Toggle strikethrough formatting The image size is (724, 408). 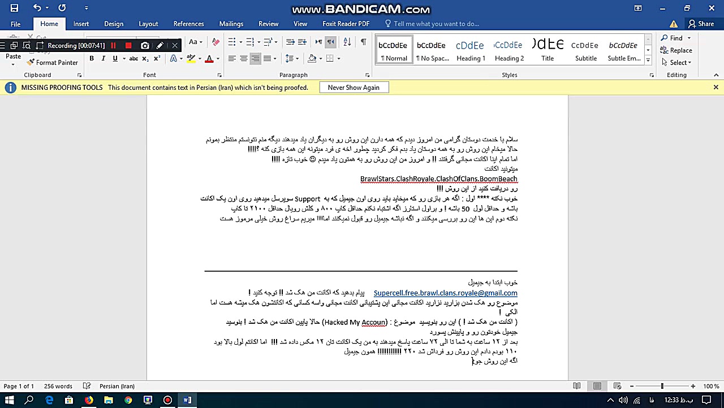(x=133, y=58)
